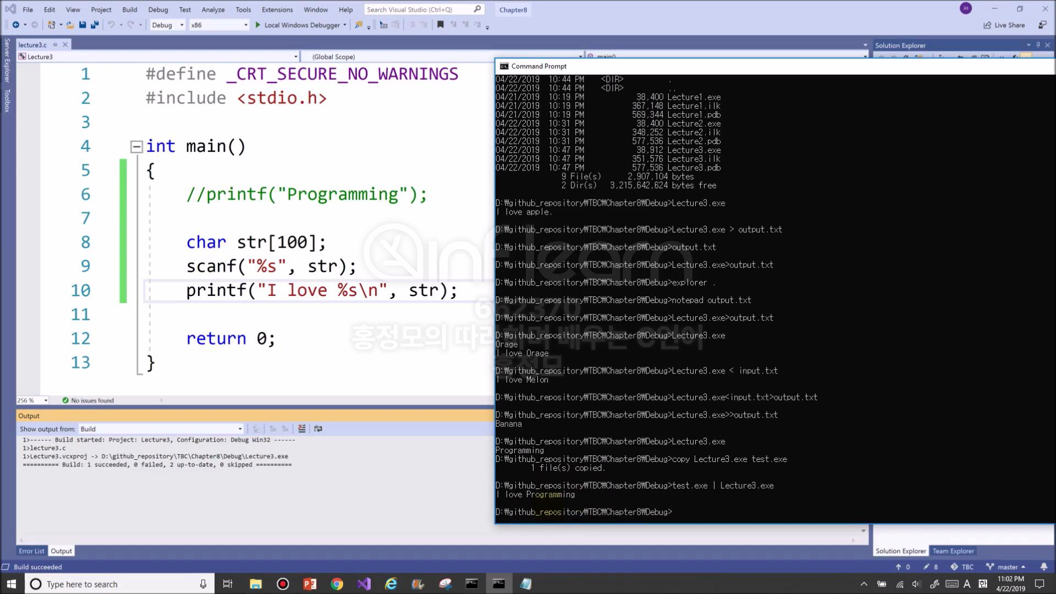Auto-hide pin for Solution Explorer panel
This screenshot has height=594, width=1056.
coord(1038,45)
